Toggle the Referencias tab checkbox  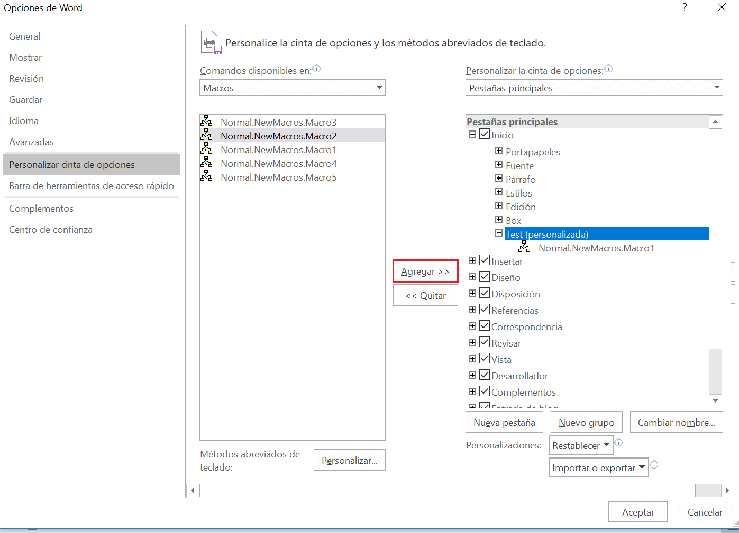tap(485, 310)
